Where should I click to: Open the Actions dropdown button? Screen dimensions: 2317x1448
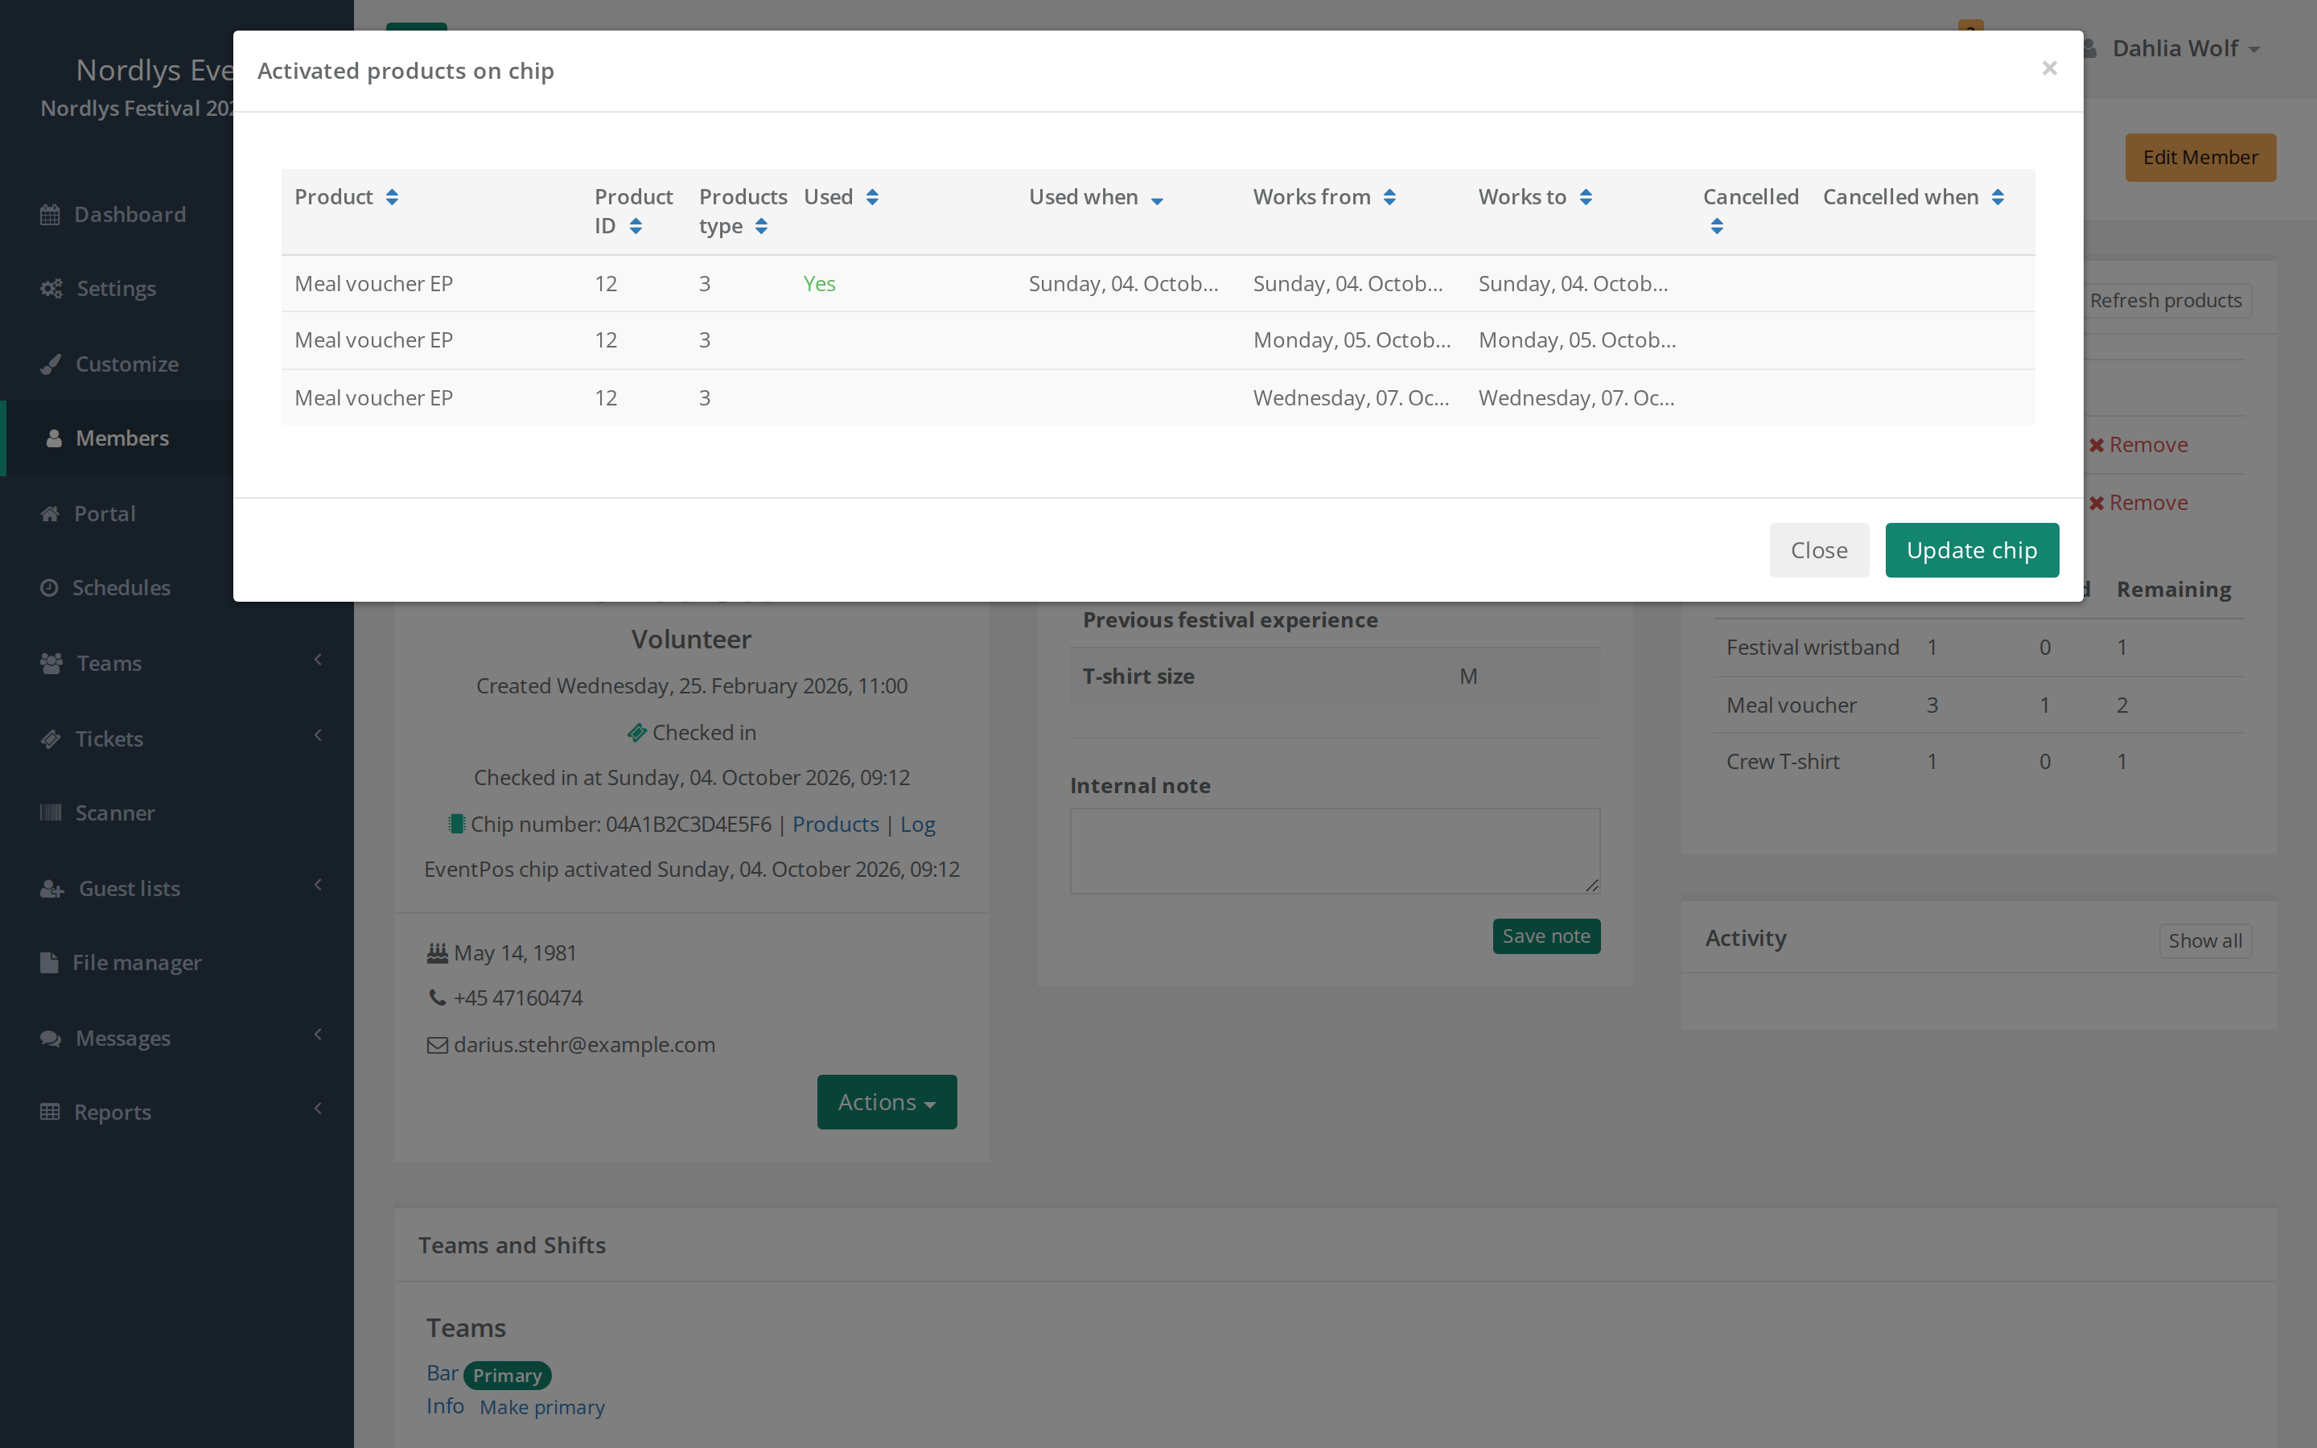click(887, 1102)
